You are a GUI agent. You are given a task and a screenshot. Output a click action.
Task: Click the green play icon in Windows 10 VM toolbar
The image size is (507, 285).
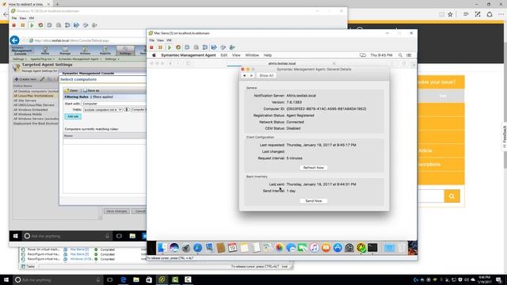pos(32,25)
